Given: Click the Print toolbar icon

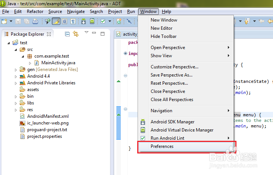Looking at the screenshot, I should pos(35,21).
